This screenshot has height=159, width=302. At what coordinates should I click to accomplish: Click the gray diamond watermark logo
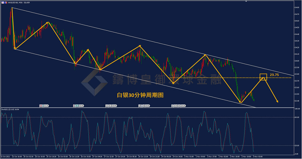(x=94, y=82)
